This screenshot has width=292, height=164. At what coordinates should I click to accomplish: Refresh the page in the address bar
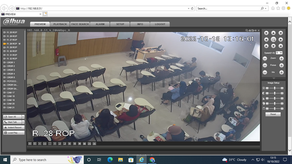point(192,9)
